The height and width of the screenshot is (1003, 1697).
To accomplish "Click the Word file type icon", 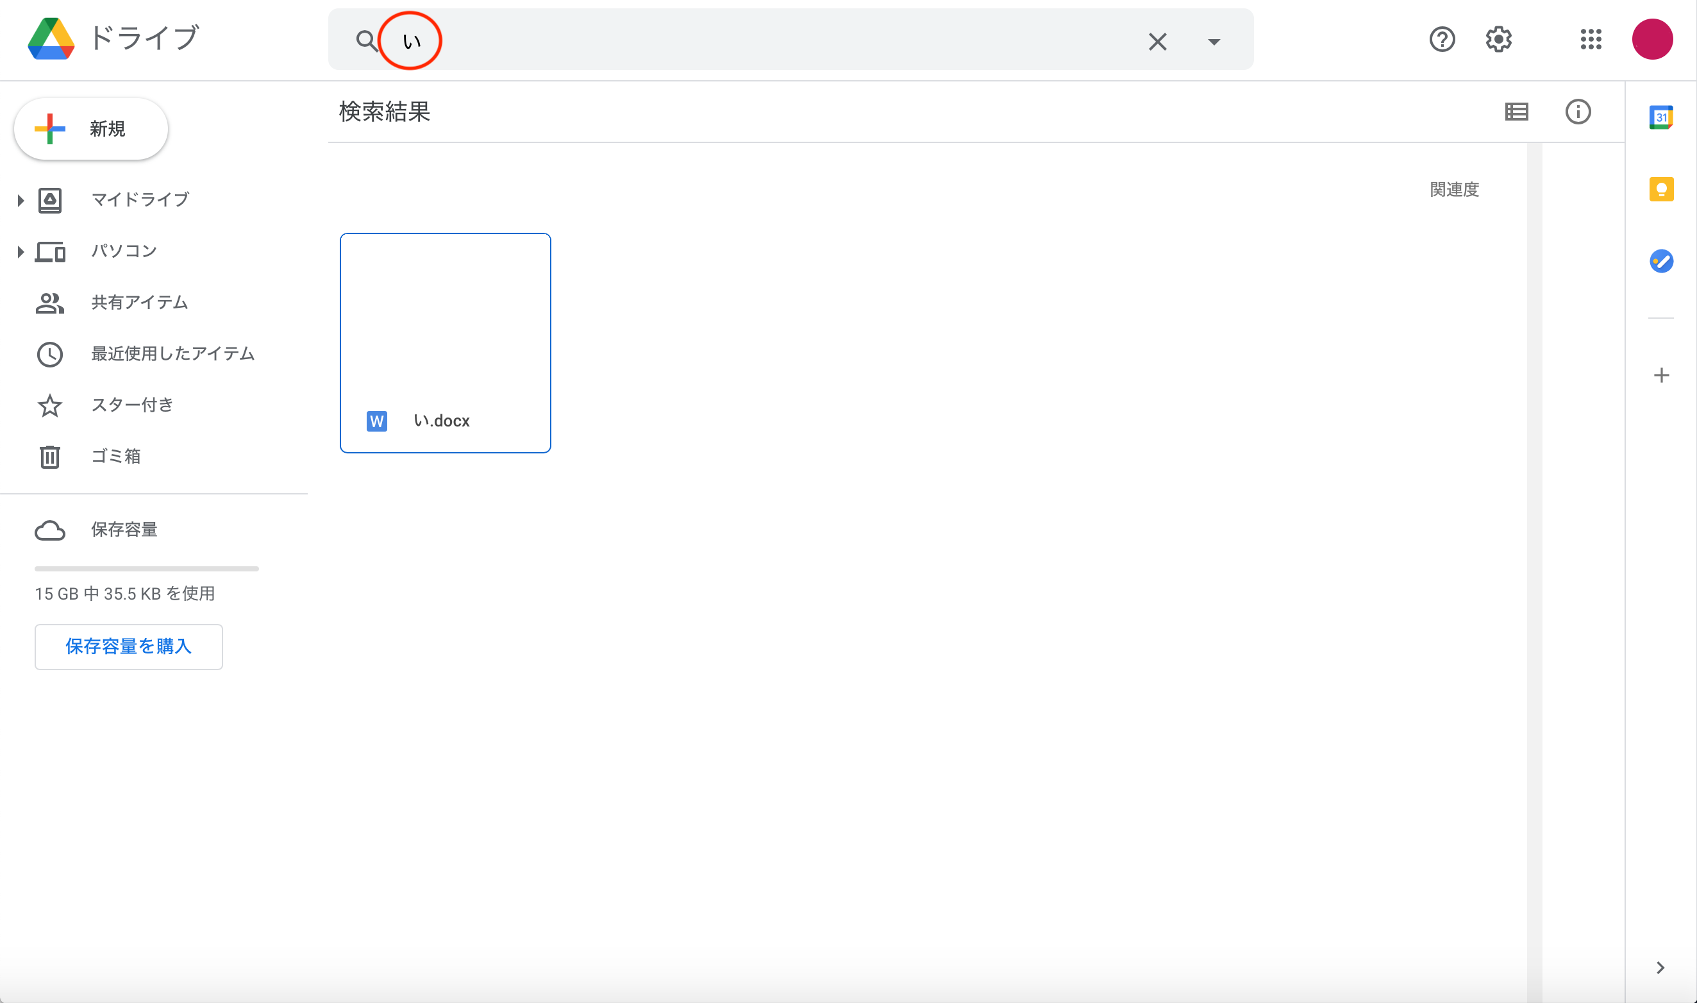I will coord(376,421).
